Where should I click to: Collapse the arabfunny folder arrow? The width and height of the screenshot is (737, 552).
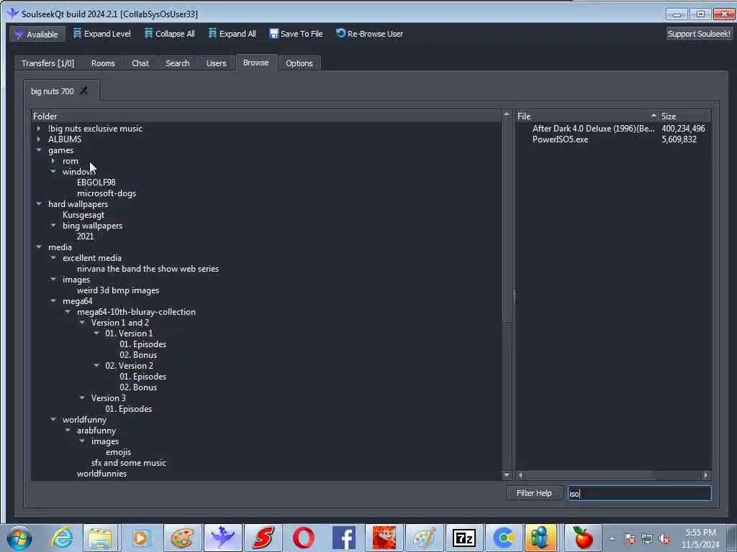click(68, 431)
